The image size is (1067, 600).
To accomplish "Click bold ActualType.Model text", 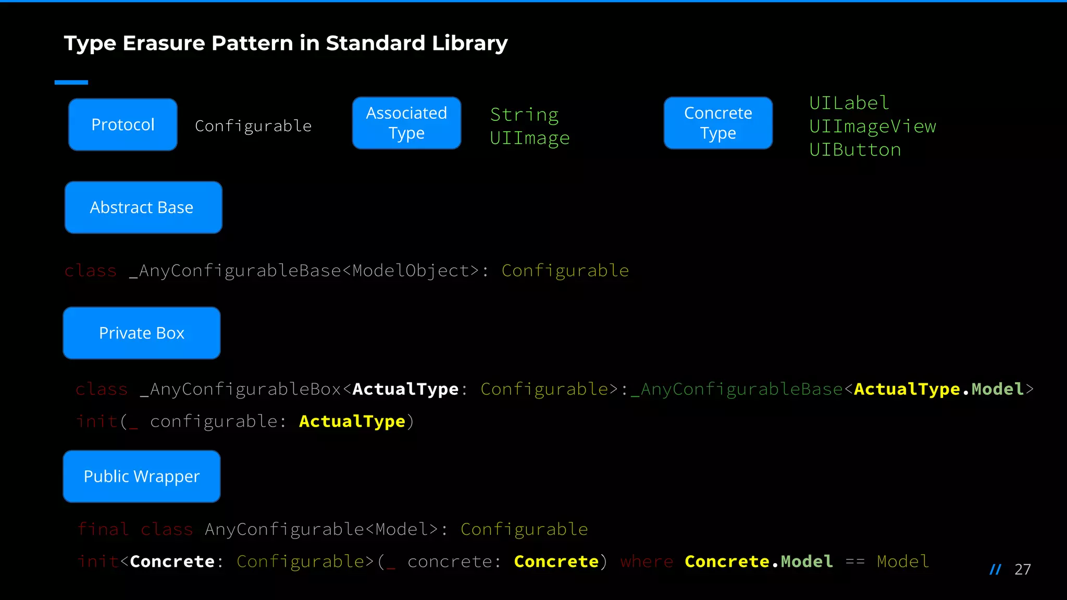I will (939, 389).
